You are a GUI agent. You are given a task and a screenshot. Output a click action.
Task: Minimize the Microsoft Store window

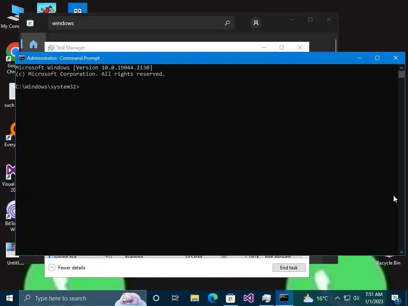(x=292, y=20)
